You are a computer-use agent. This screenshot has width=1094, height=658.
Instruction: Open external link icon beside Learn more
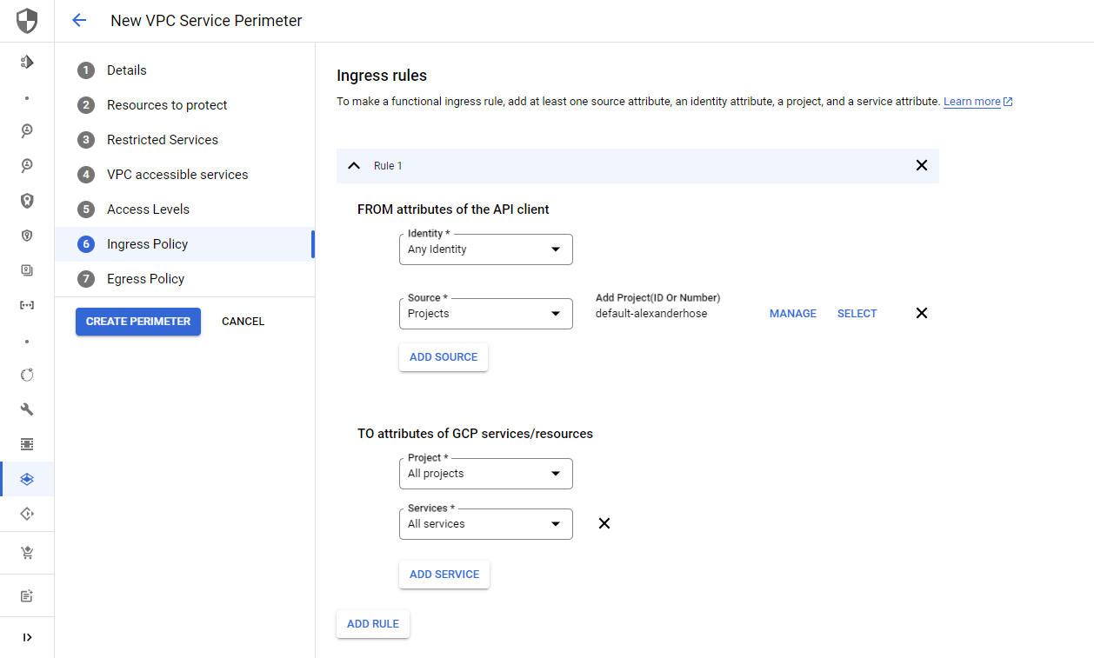1008,102
